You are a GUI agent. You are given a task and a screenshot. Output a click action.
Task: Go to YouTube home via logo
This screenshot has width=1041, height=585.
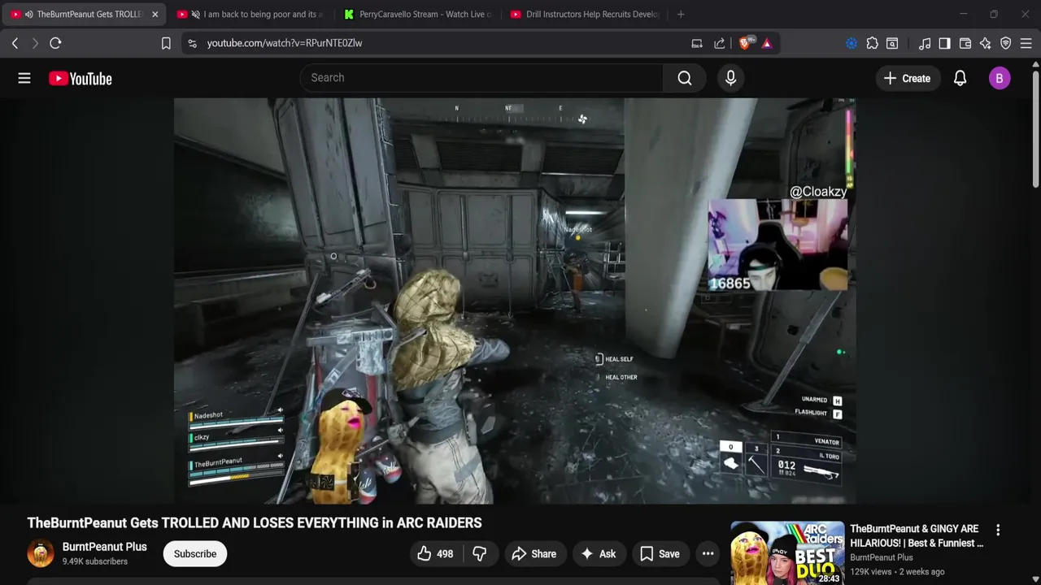pos(80,79)
